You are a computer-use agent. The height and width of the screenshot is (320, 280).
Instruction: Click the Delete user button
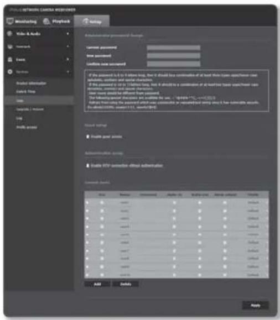(x=126, y=284)
